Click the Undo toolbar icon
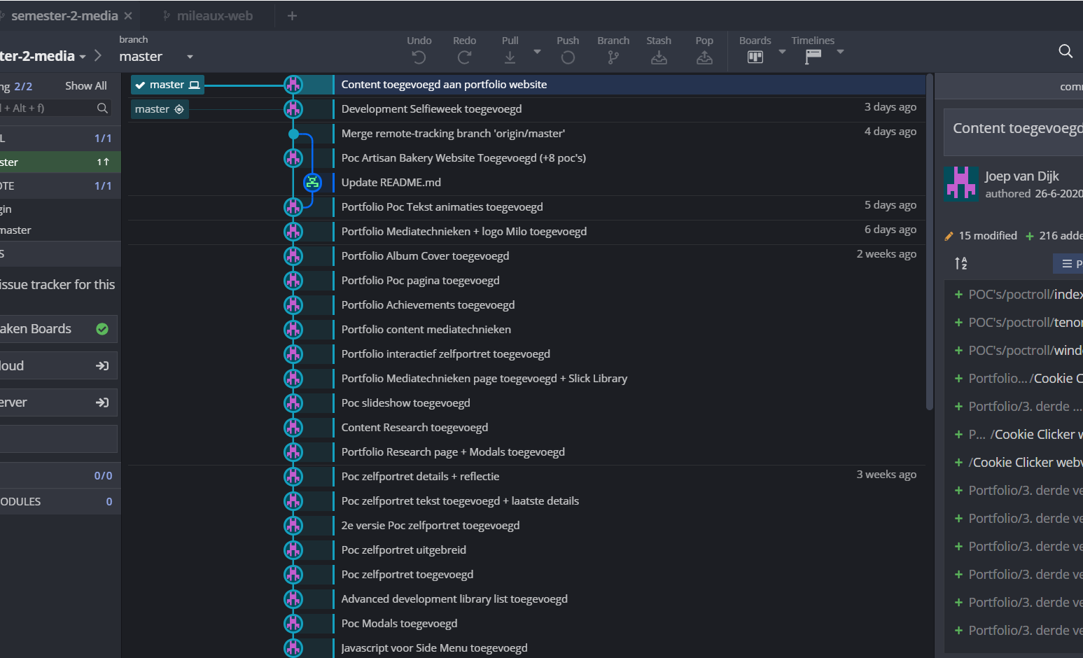Image resolution: width=1083 pixels, height=658 pixels. coord(419,57)
